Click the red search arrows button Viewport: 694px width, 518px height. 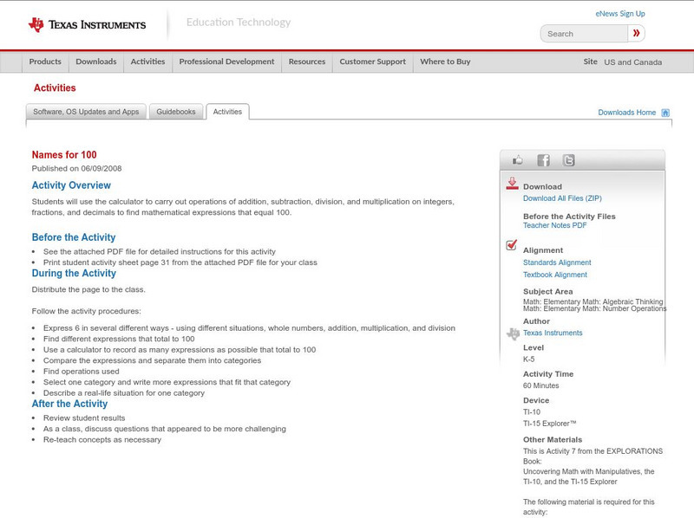(636, 32)
